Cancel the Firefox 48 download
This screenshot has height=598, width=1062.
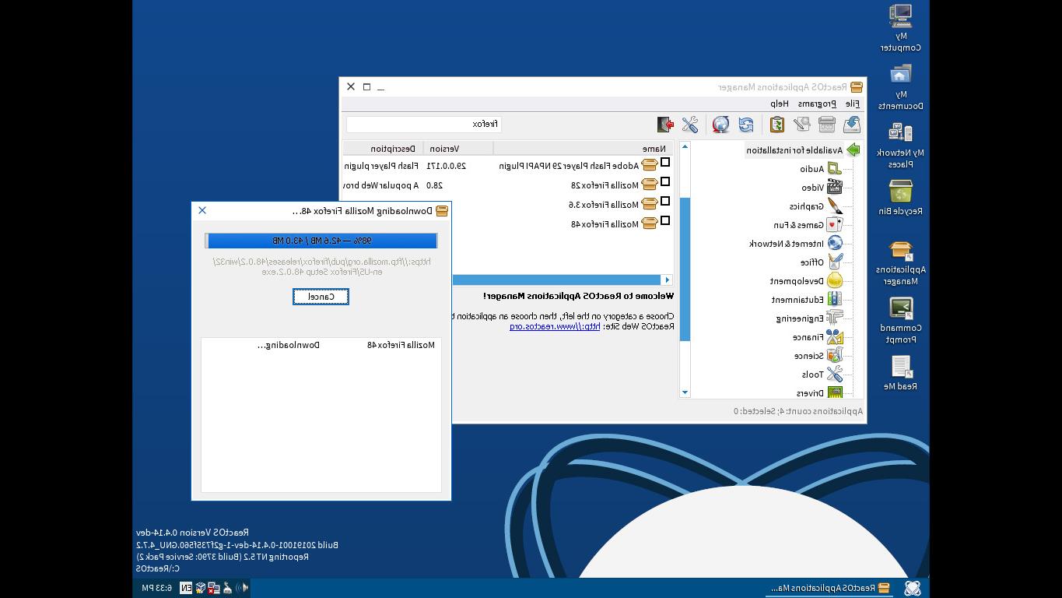(x=321, y=297)
